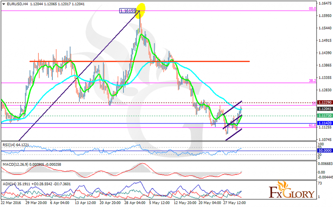Click the 100 value on RSI scale

point(321,144)
